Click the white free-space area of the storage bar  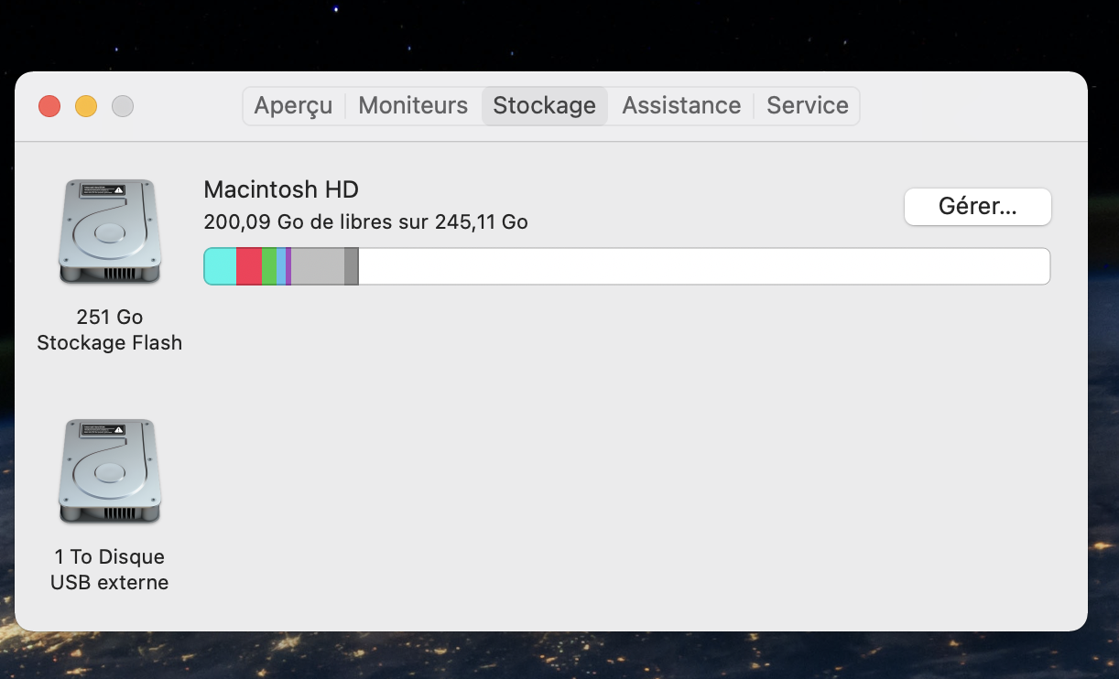[x=702, y=266]
